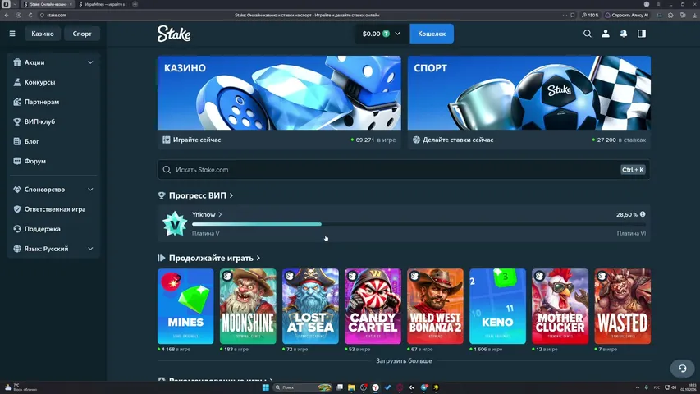Click the 150% zoom indicator
The width and height of the screenshot is (700, 394).
coord(590,16)
